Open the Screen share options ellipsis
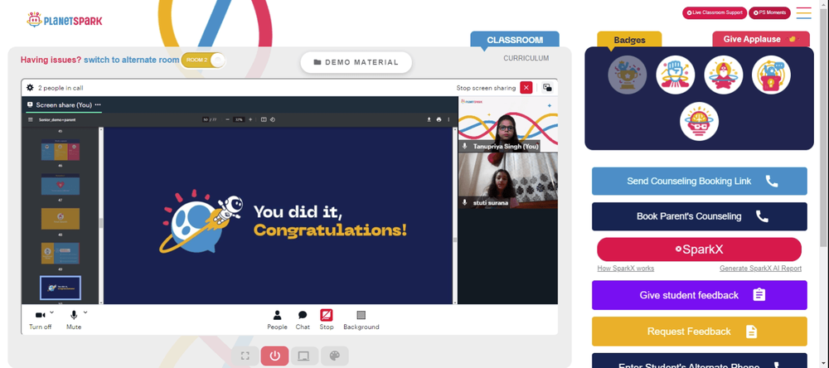Screen dimensions: 829x368 coord(98,104)
